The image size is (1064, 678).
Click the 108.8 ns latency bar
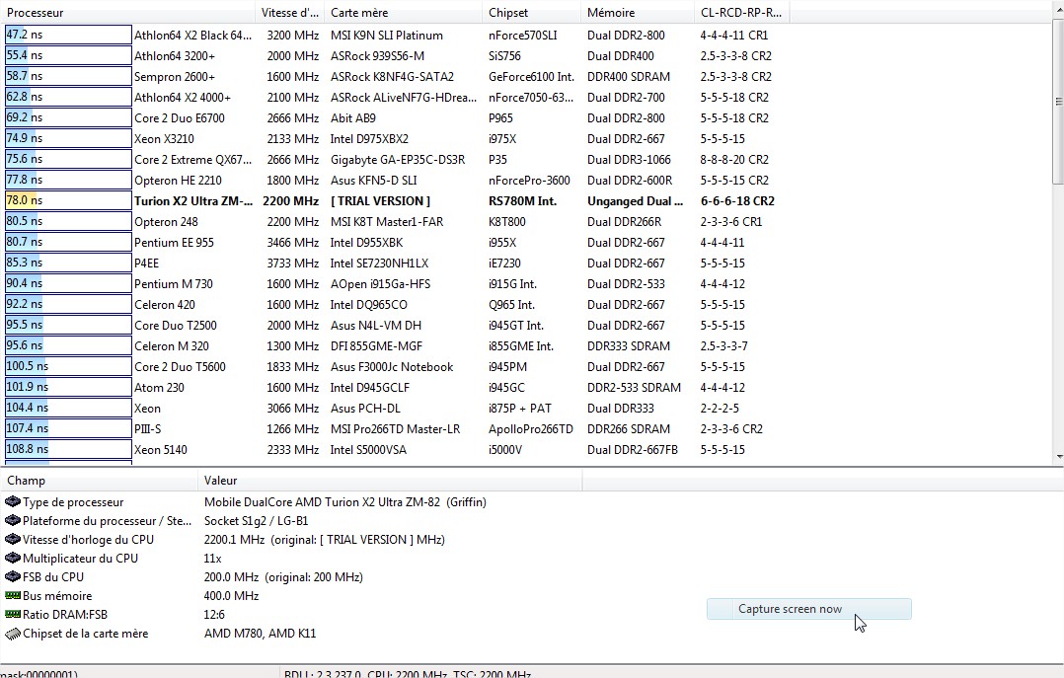coord(68,449)
